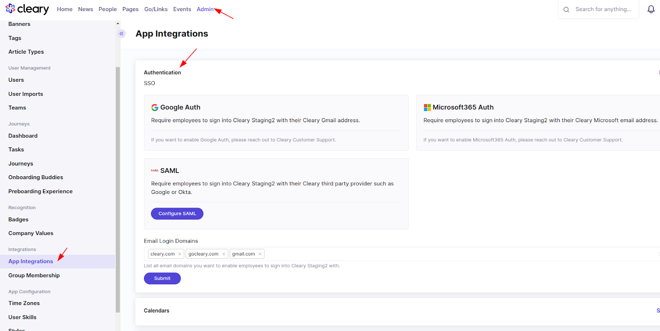This screenshot has width=660, height=331.
Task: Go to the Home nav item
Action: [x=65, y=9]
